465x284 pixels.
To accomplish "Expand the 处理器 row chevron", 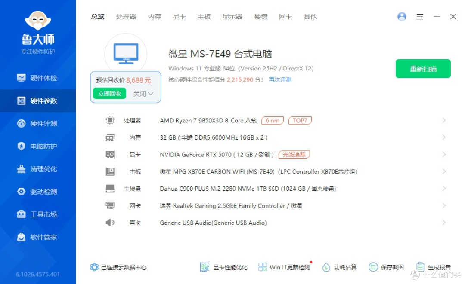I will (x=444, y=120).
